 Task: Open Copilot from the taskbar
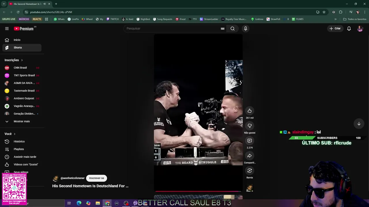88,203
